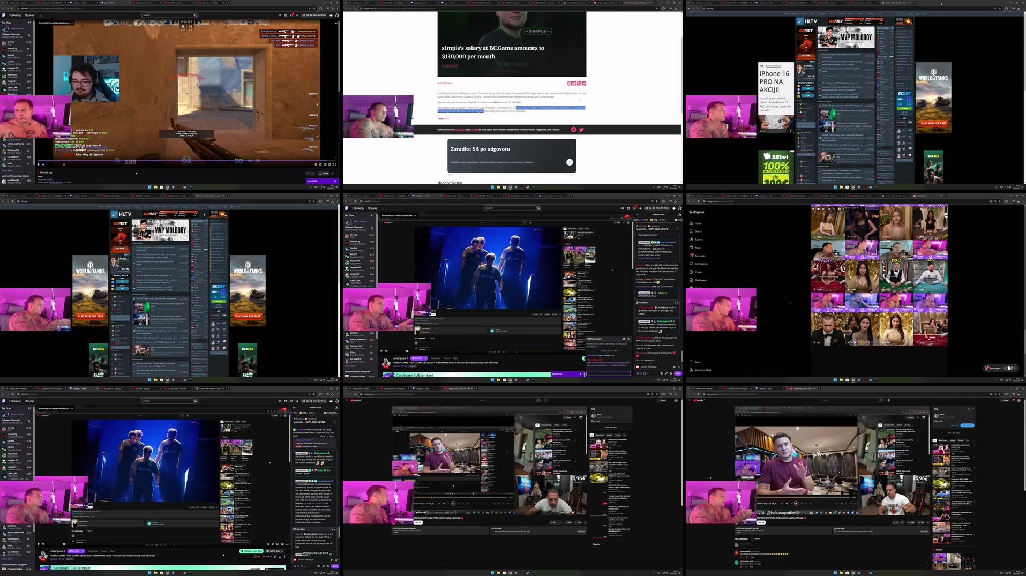Open Browse in the CS gameplay Twitch frame

[x=29, y=15]
